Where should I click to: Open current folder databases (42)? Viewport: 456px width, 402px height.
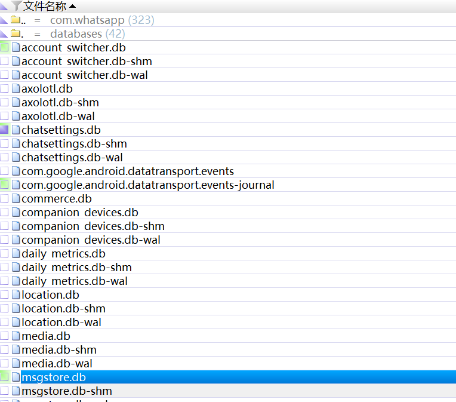pyautogui.click(x=88, y=34)
